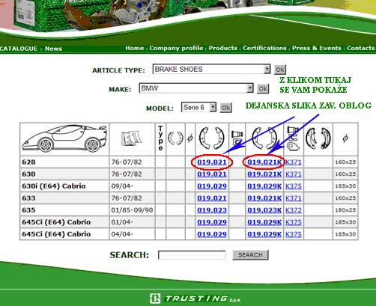376x306 pixels.
Task: Open the Home menu item
Action: point(134,48)
